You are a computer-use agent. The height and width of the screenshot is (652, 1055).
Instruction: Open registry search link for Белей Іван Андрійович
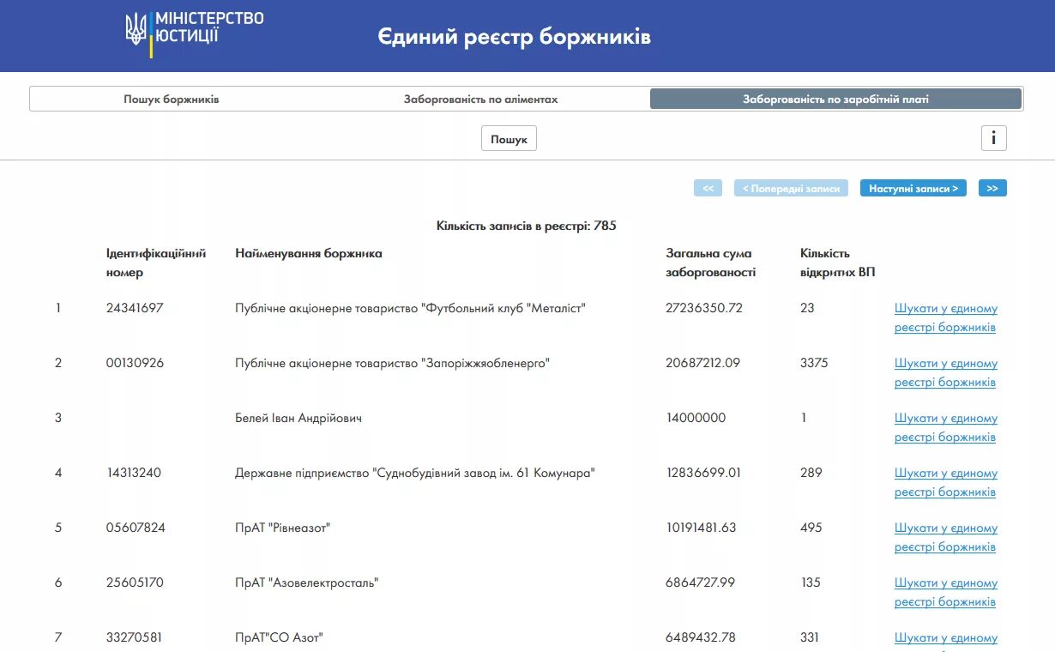946,427
